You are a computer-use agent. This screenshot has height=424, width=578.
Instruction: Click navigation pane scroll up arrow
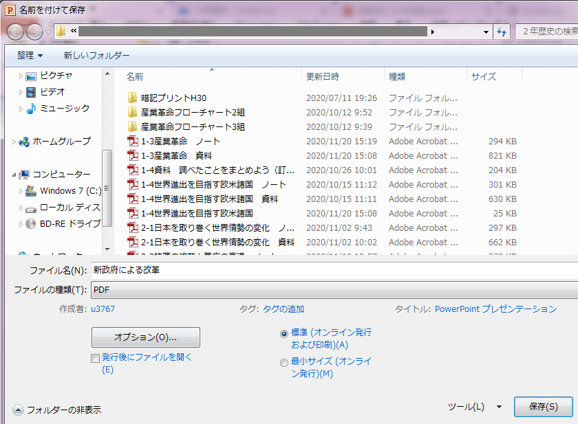(107, 74)
